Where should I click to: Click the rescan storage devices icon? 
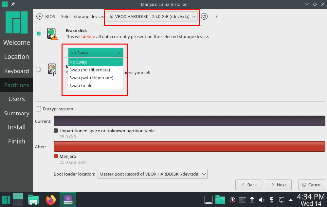204,16
